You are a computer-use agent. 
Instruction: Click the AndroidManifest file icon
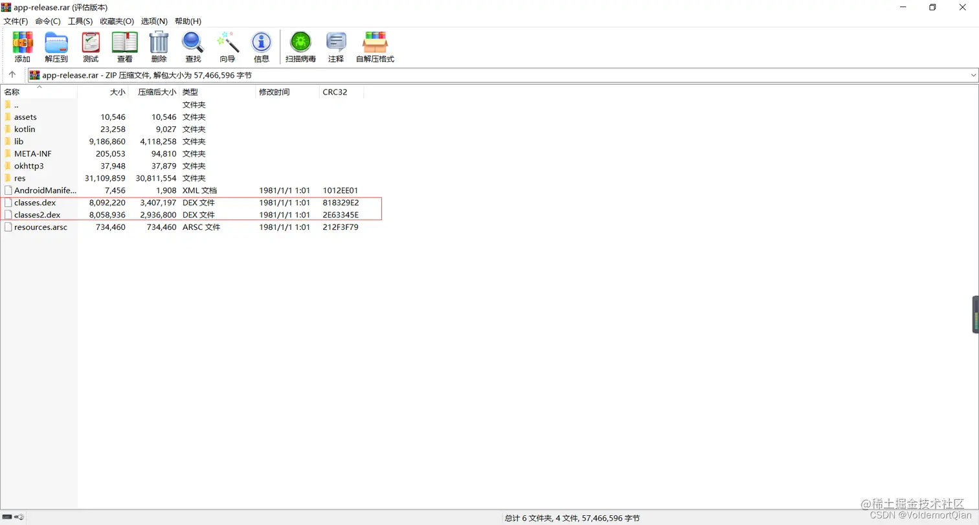[8, 190]
